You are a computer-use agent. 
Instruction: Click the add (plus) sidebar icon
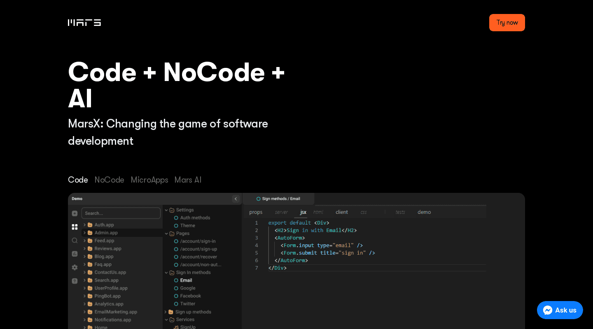click(x=75, y=213)
